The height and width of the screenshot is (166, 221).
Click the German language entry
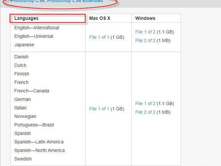(x=22, y=99)
